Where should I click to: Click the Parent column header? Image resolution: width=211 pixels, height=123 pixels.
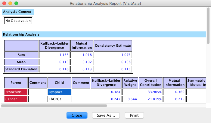pos(15,82)
